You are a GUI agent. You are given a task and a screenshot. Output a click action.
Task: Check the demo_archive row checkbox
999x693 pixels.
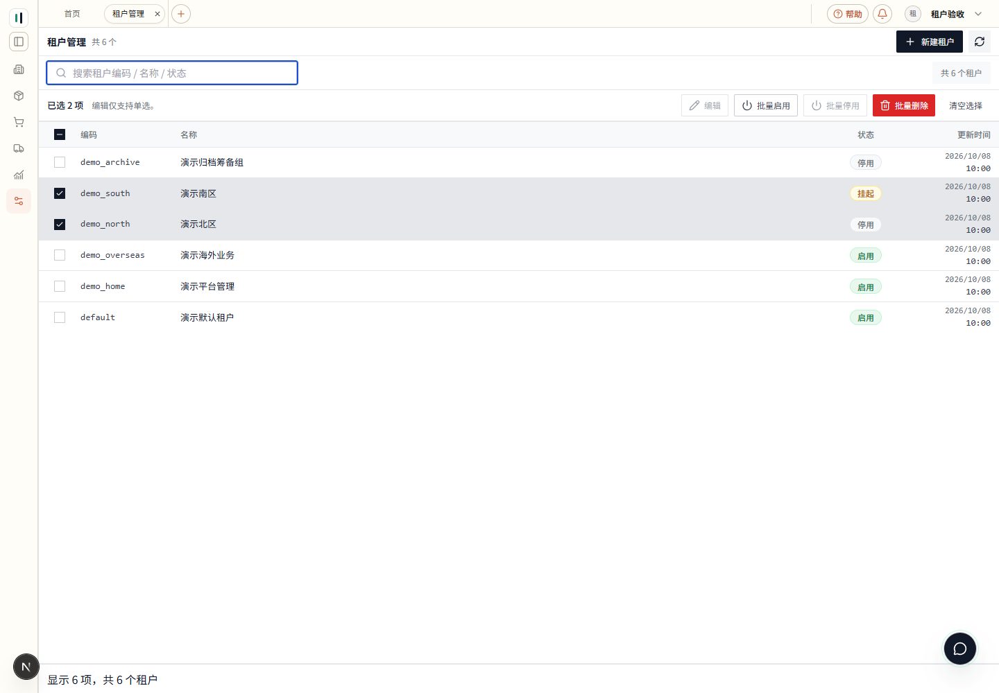pyautogui.click(x=60, y=162)
